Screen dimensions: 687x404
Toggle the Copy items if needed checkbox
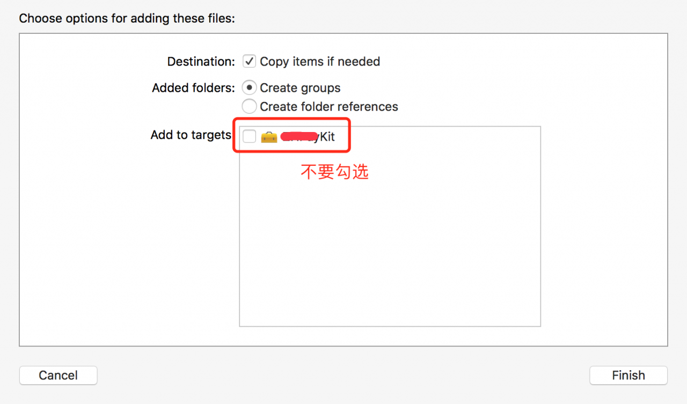tap(249, 61)
